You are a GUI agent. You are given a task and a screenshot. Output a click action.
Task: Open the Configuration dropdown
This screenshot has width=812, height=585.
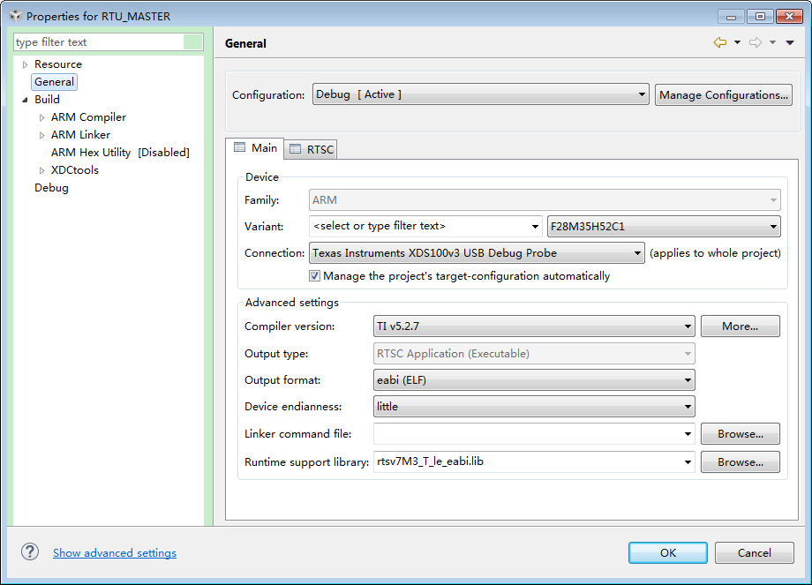(x=480, y=94)
